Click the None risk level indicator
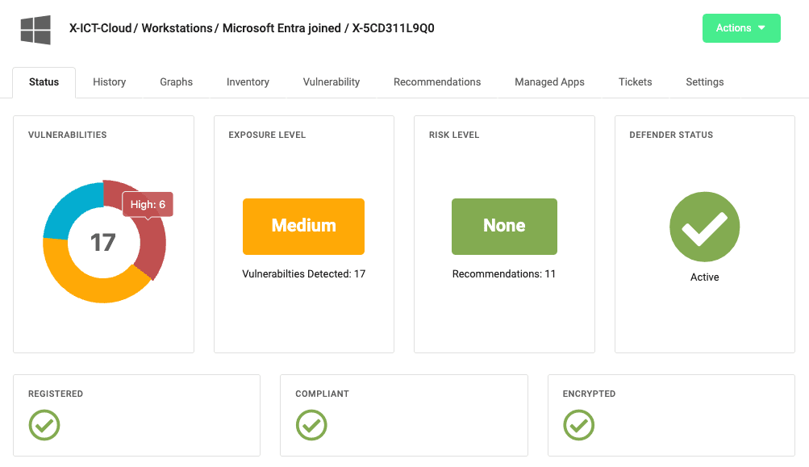The image size is (809, 467). 504,227
